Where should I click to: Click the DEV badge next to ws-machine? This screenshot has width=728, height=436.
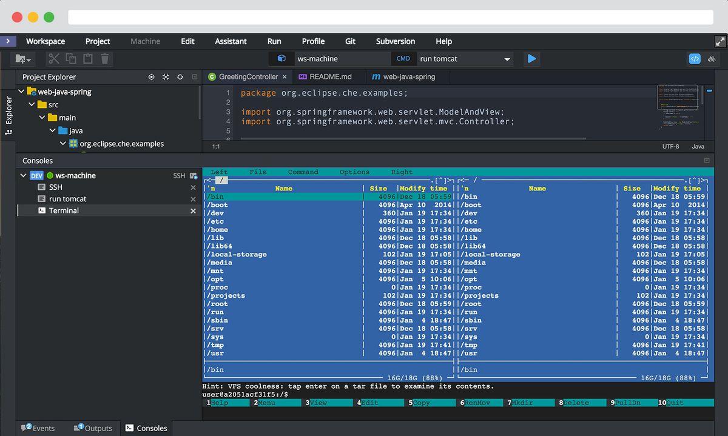pos(36,176)
